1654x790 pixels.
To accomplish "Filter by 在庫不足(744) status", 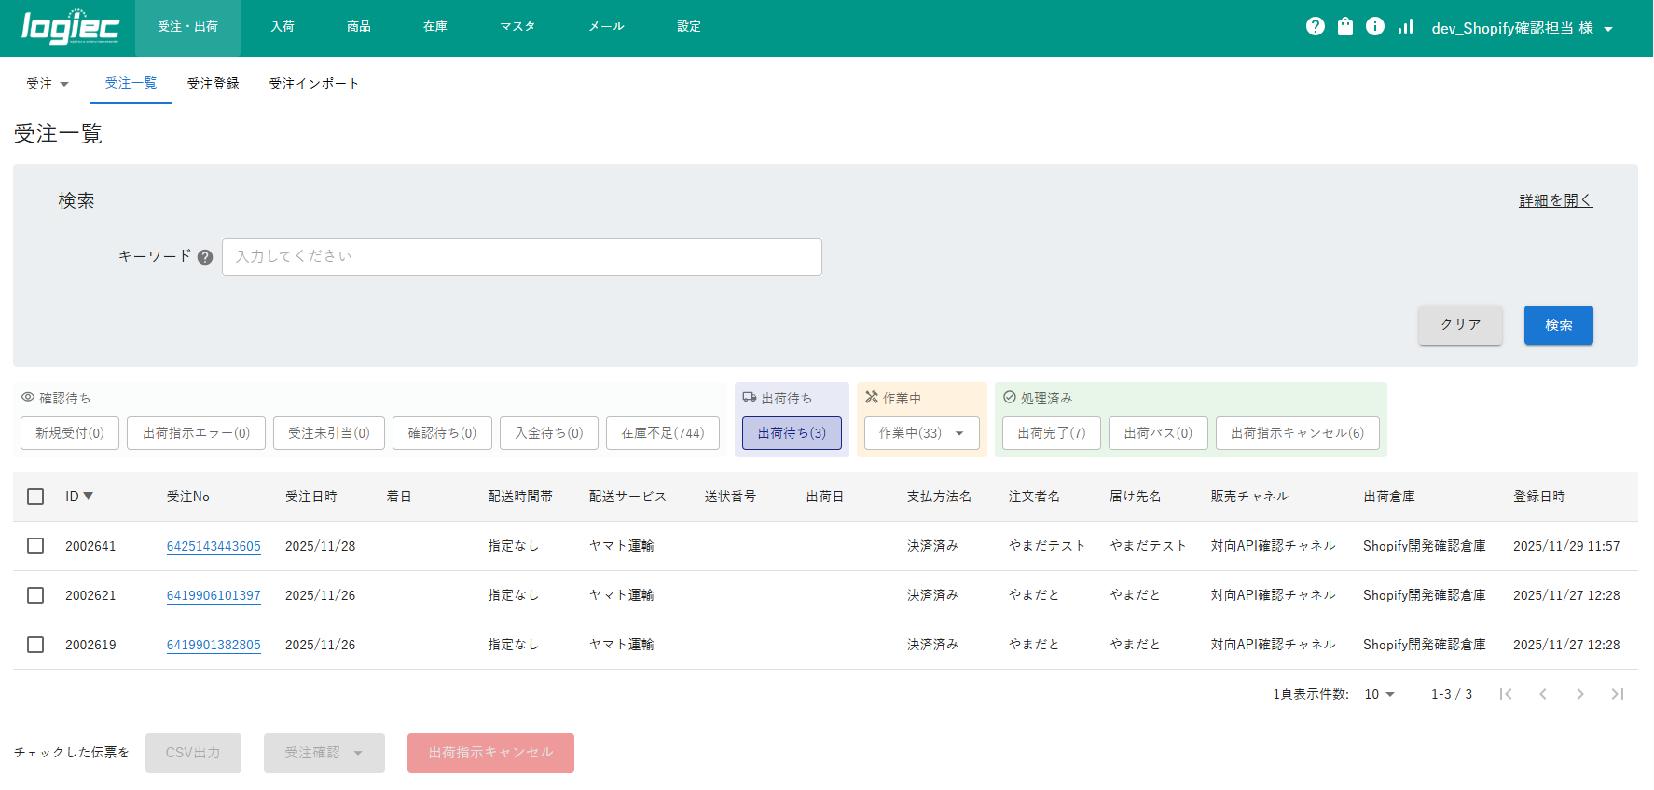I will pos(662,433).
